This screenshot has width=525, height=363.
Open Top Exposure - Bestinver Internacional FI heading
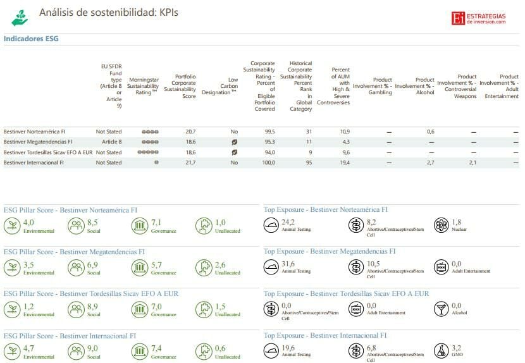(x=325, y=335)
